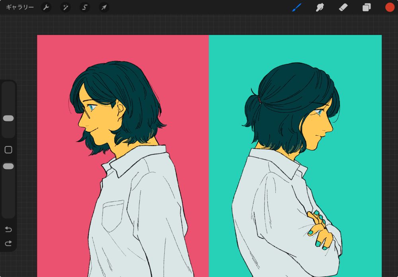Open the Layers panel
Image resolution: width=398 pixels, height=277 pixels.
coord(367,8)
